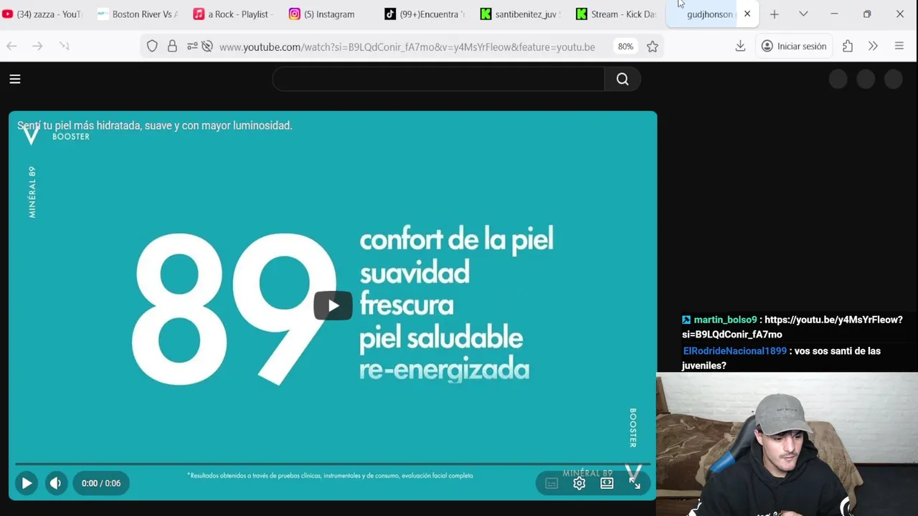Go forward with the browser forward arrow
Screen dimensions: 918x516
click(37, 46)
